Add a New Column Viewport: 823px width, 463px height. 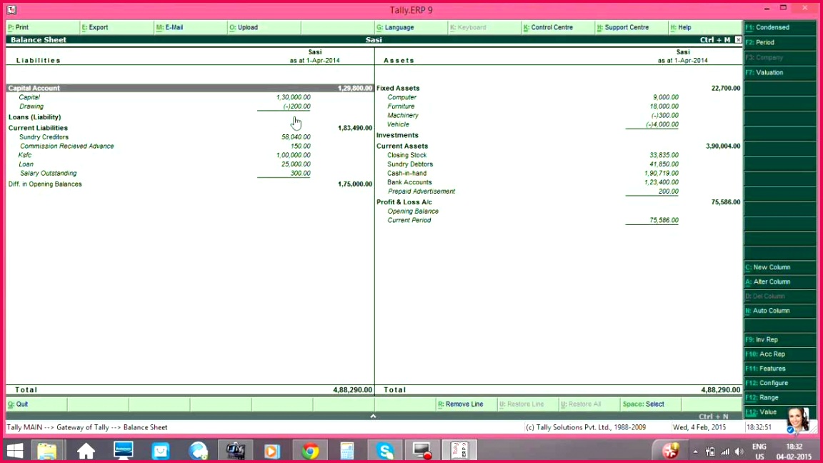tap(779, 267)
